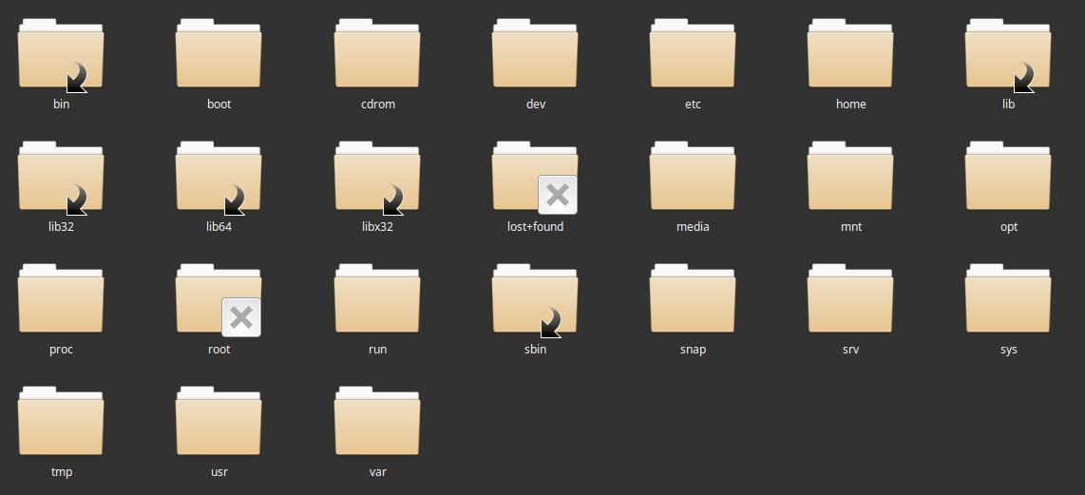Select the tmp folder icon
Image resolution: width=1085 pixels, height=495 pixels.
(61, 422)
